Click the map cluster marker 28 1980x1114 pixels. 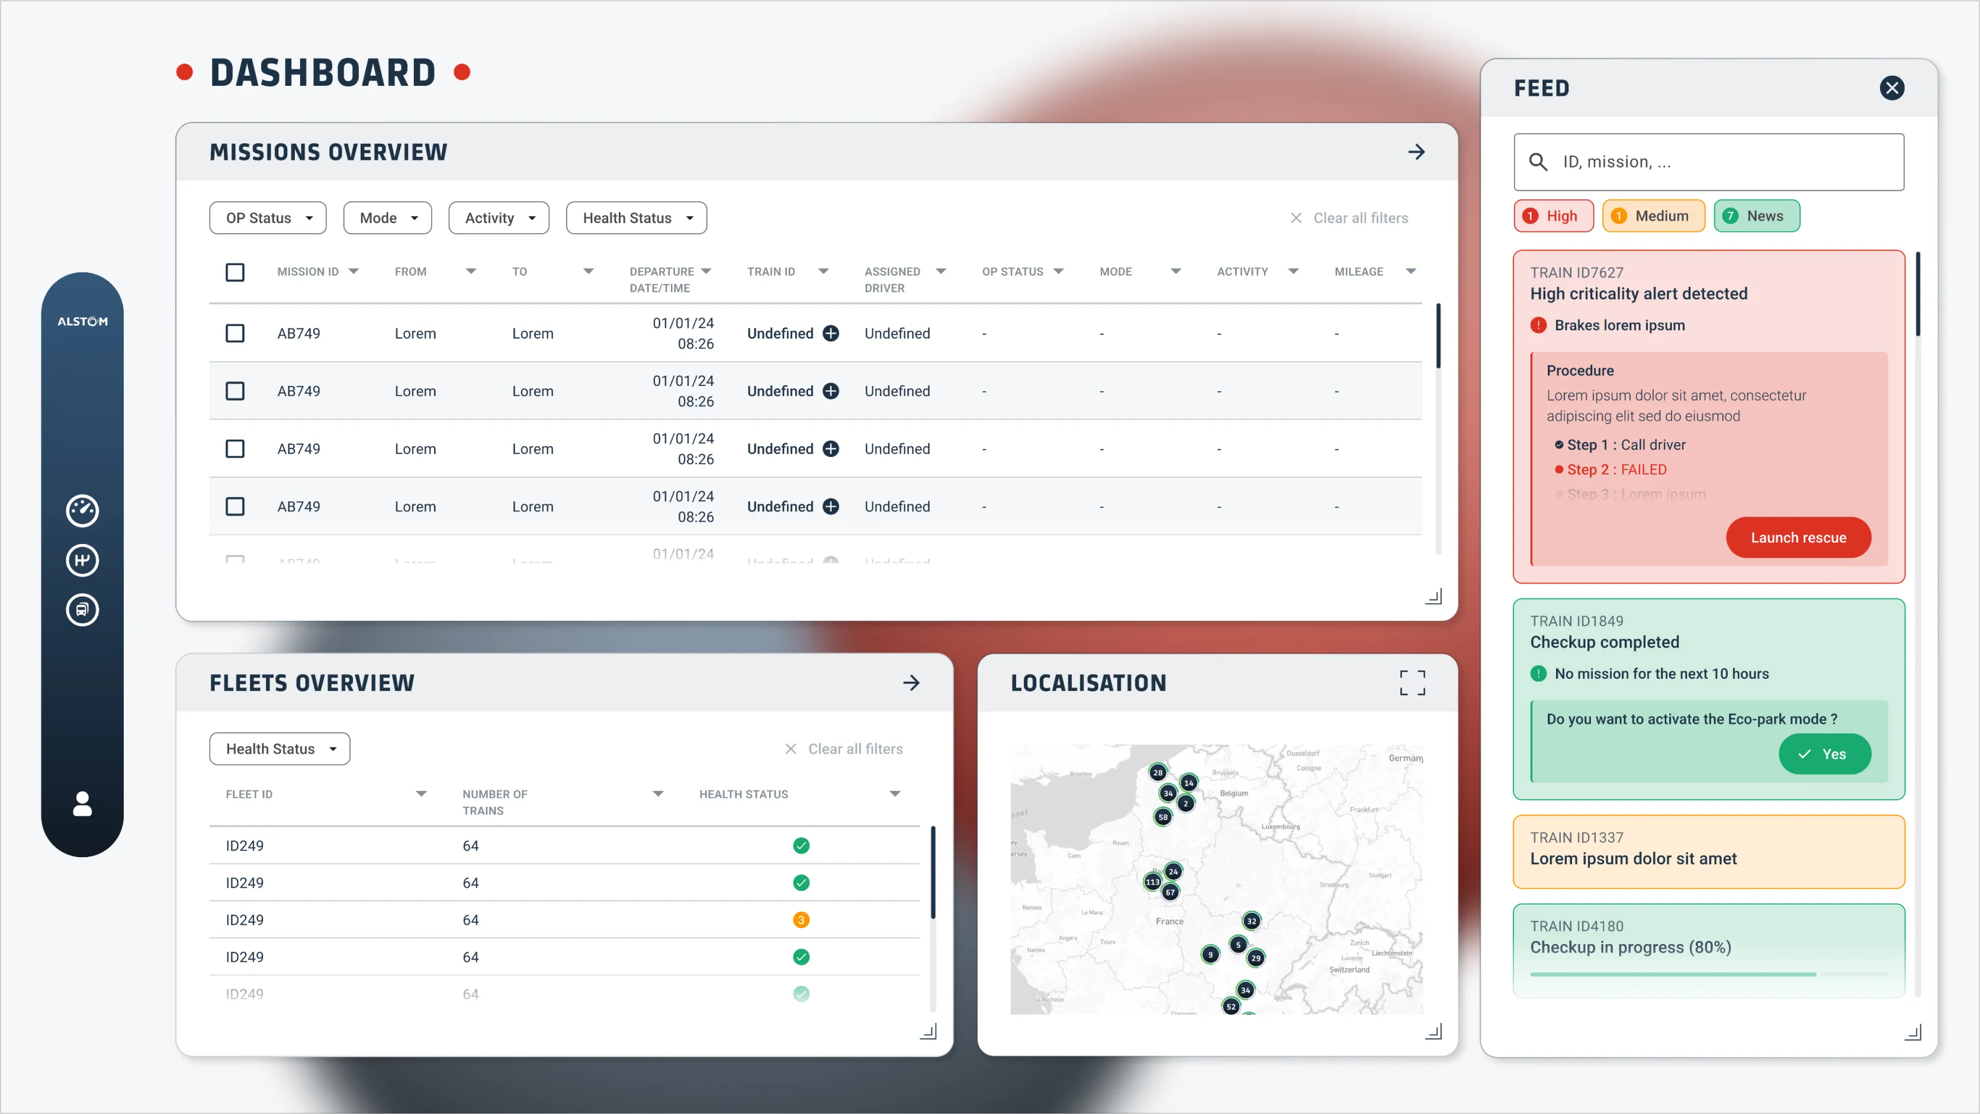pos(1158,772)
